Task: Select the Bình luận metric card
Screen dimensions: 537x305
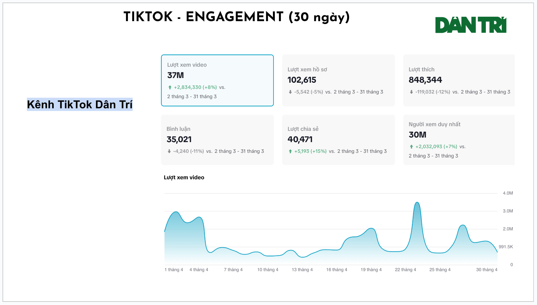Action: tap(217, 140)
